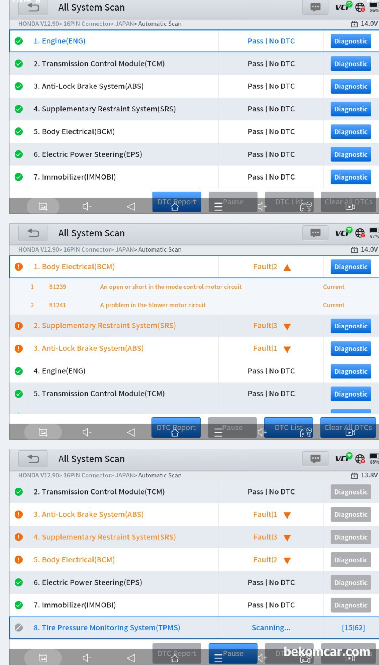Viewport: 379px width, 665px height.
Task: Tap the back arrow in the top scan panel
Action: (33, 7)
